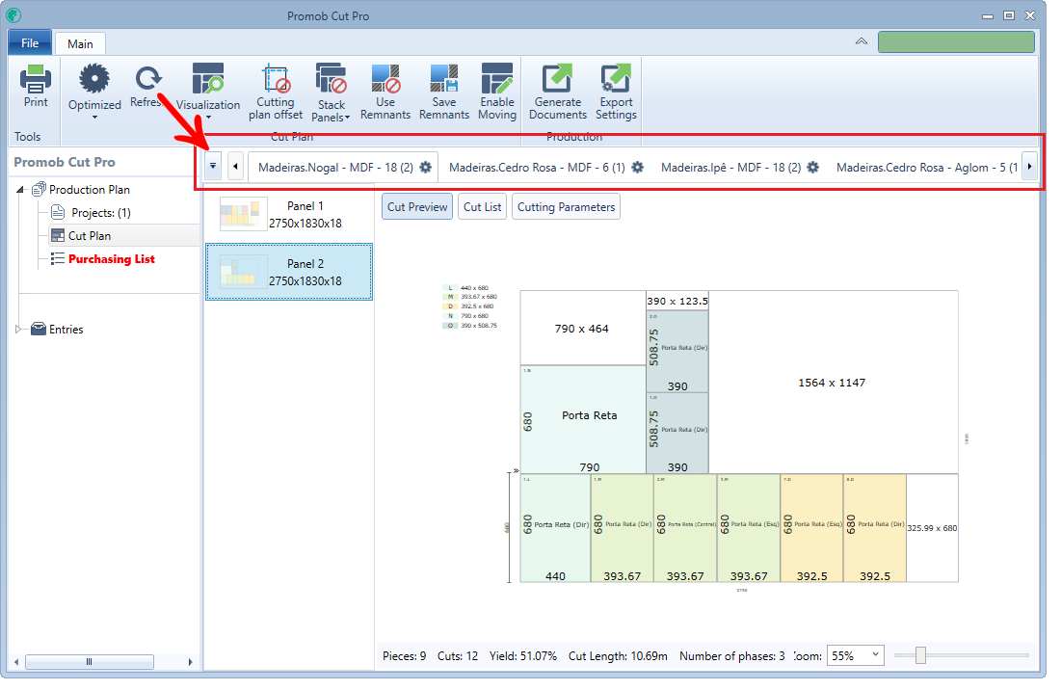
Task: Open the 55% zoom combo box
Action: [856, 654]
